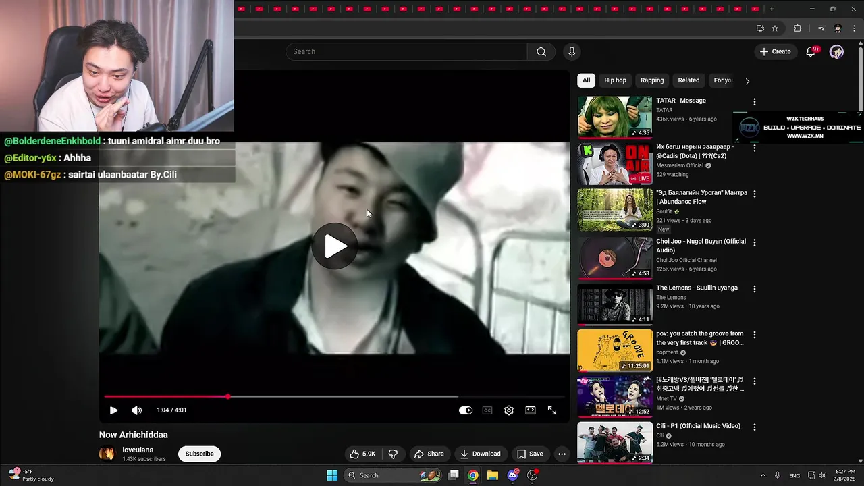Select the Rapping filter chip

pyautogui.click(x=652, y=80)
